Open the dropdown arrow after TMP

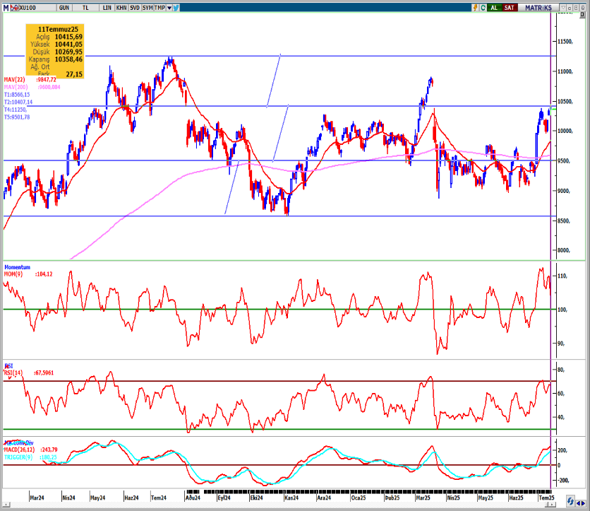coord(169,8)
